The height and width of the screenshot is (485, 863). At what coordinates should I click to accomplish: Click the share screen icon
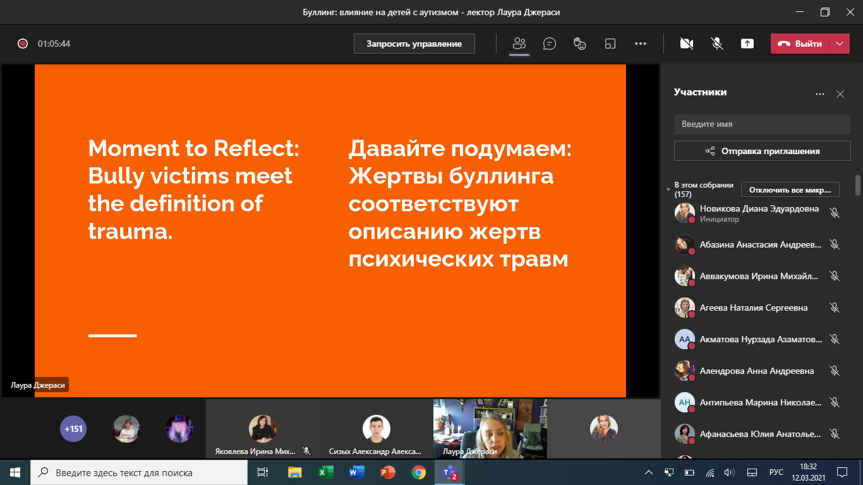tap(747, 44)
